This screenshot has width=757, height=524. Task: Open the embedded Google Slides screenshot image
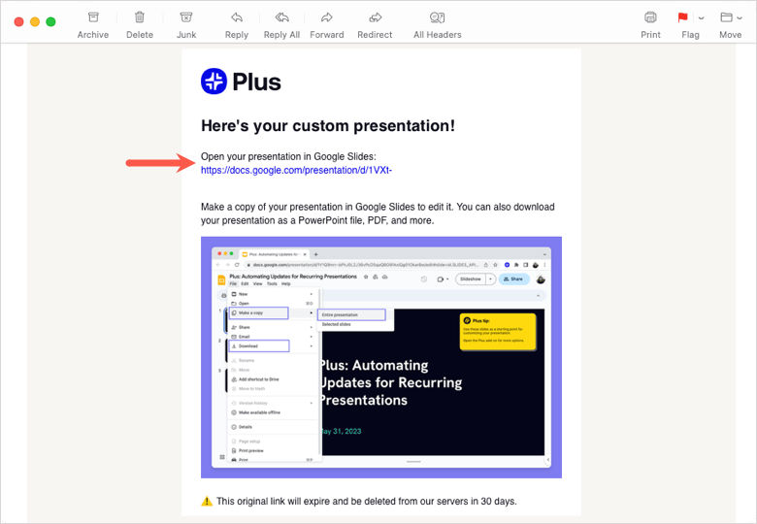coord(380,357)
